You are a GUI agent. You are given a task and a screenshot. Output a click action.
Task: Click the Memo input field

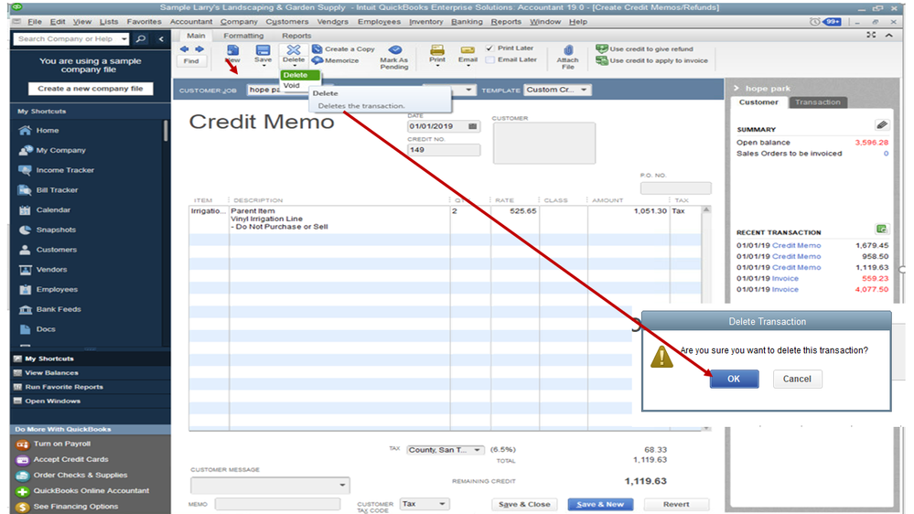(x=277, y=504)
